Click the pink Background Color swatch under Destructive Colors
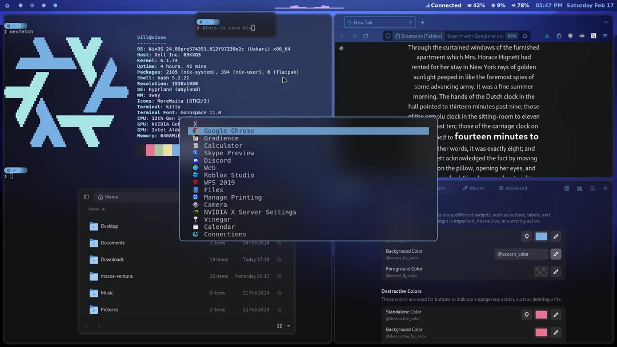 tap(540, 332)
